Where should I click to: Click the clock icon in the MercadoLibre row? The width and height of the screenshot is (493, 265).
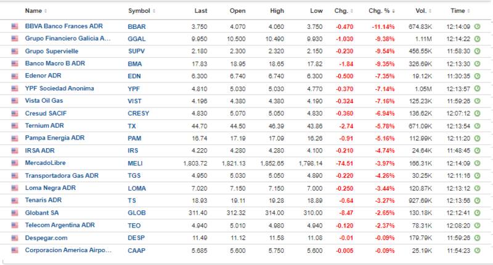click(x=477, y=163)
